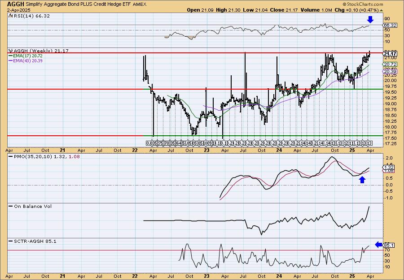This screenshot has width=404, height=280.
Task: Click the 18.00 price axis label
Action: [x=390, y=127]
